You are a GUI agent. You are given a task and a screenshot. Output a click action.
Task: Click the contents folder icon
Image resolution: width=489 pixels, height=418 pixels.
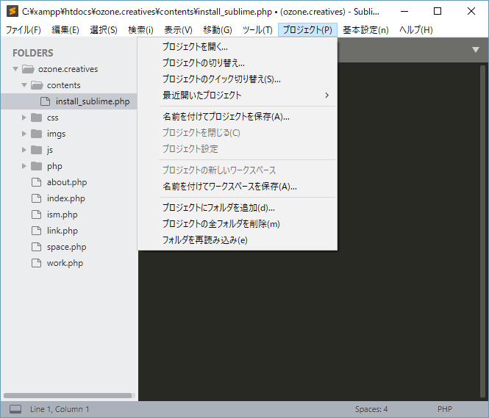(x=37, y=85)
